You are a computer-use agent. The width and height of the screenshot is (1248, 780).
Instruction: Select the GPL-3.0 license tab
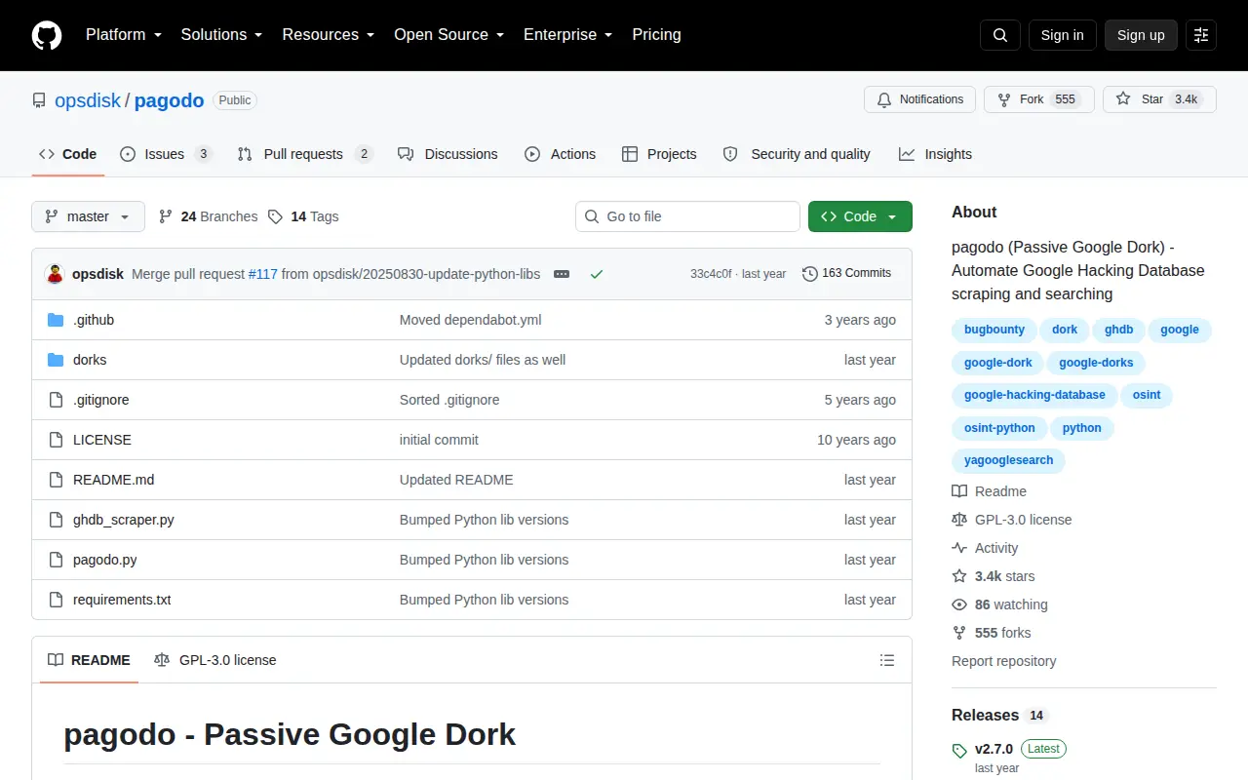click(x=215, y=660)
